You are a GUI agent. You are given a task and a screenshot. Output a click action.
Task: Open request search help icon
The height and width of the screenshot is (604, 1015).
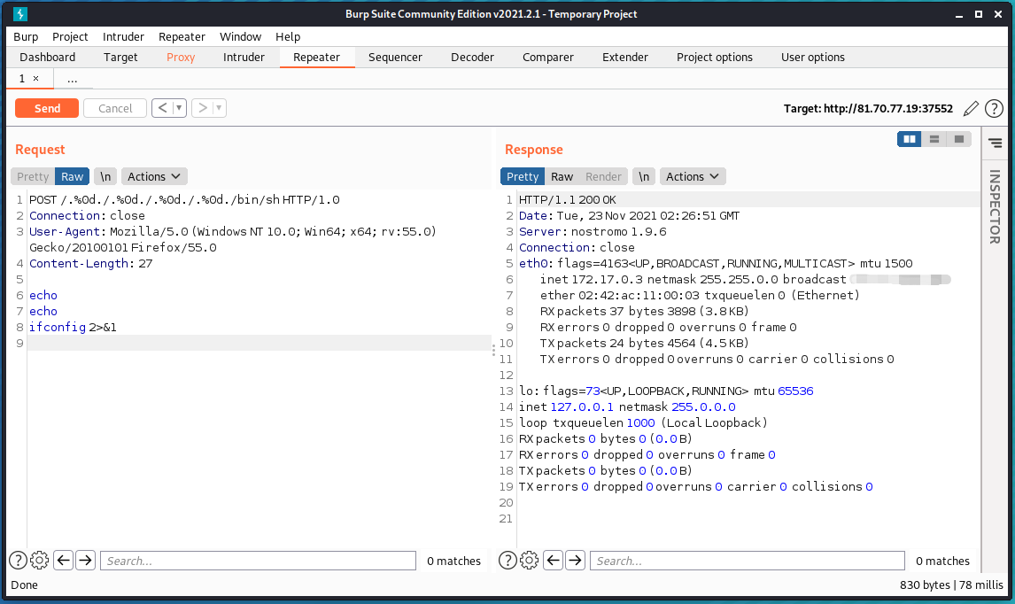pos(18,560)
